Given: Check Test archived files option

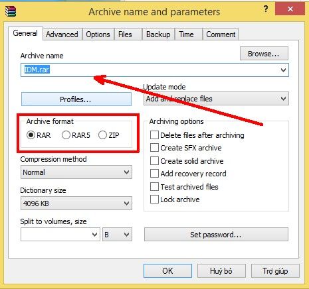Looking at the screenshot, I should [154, 187].
